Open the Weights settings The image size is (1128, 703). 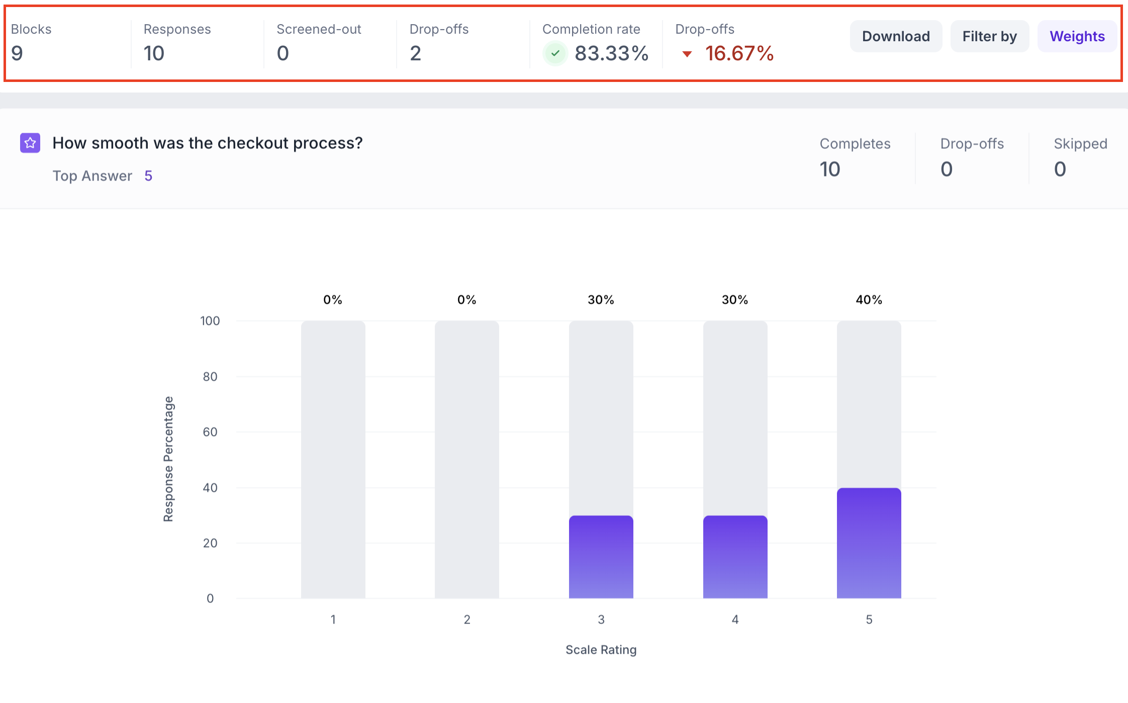pyautogui.click(x=1077, y=36)
